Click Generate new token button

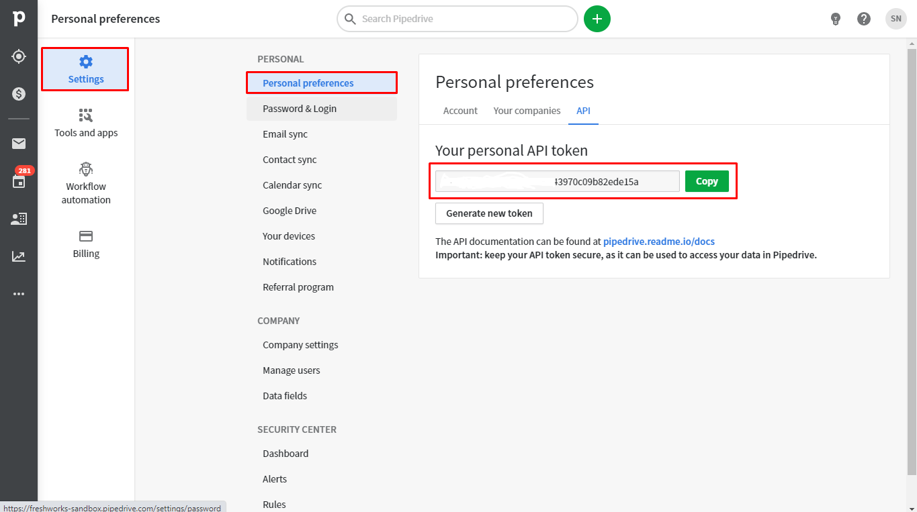point(489,213)
